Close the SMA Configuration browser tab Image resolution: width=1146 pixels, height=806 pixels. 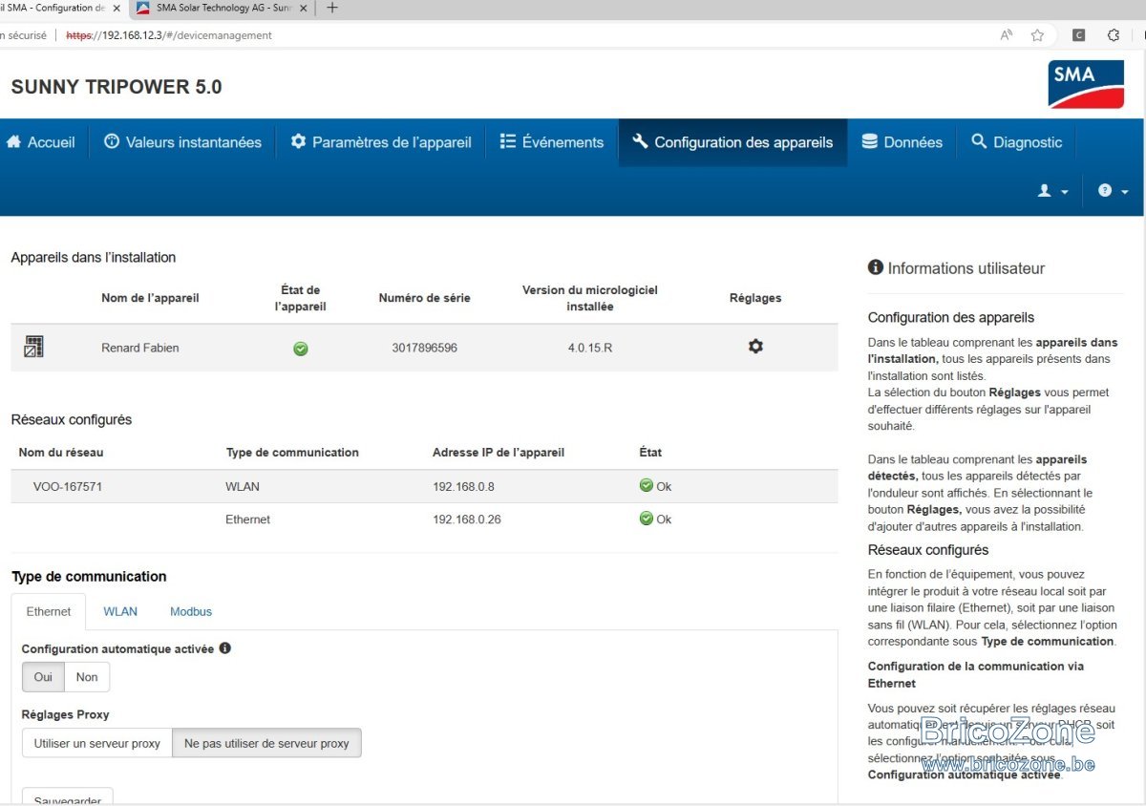(x=117, y=8)
